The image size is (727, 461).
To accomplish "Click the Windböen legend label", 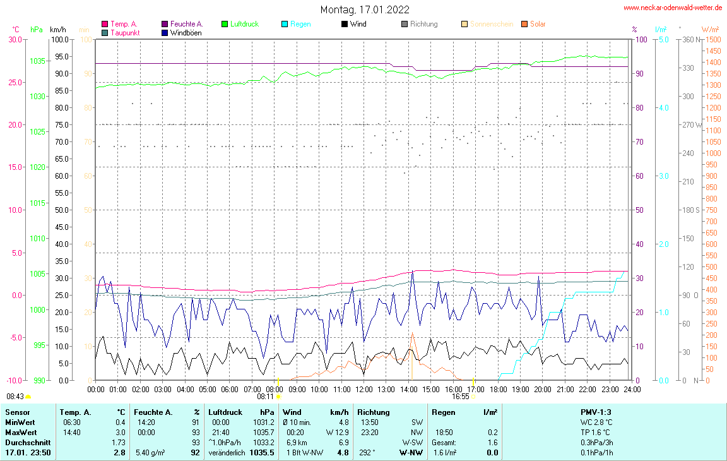I will pyautogui.click(x=186, y=33).
